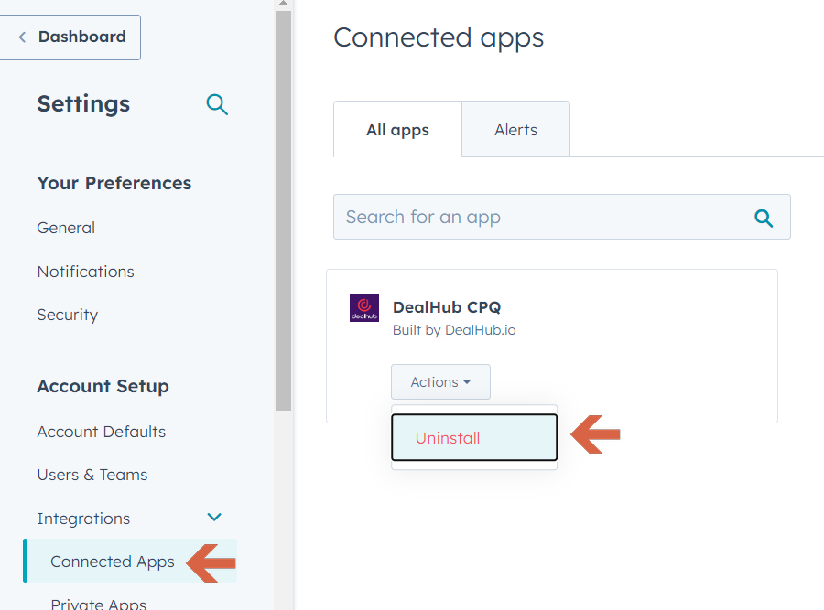Switch to the All apps tab
Screen dimensions: 824x610
point(398,130)
